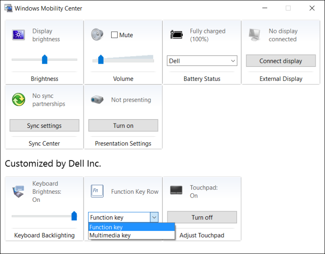The height and width of the screenshot is (254, 325).
Task: Click the presentation projector icon
Action: [x=97, y=100]
